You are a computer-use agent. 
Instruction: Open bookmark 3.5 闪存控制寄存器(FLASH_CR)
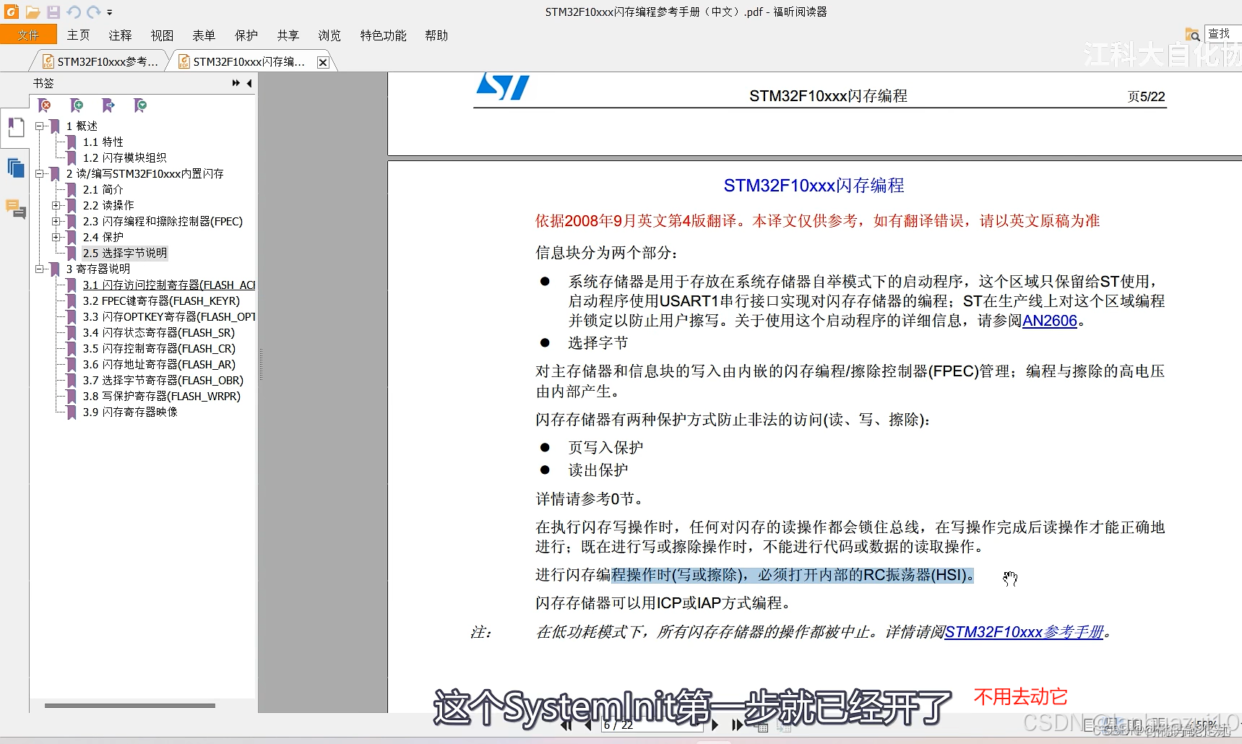159,348
